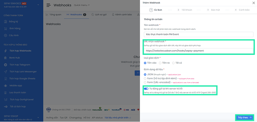Open the Quick menu dropdown
Viewport: 257px width, 122px height.
(82, 5)
